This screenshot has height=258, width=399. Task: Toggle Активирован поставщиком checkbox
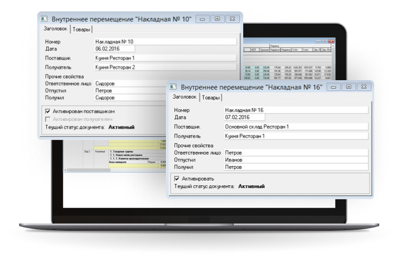[x=48, y=111]
